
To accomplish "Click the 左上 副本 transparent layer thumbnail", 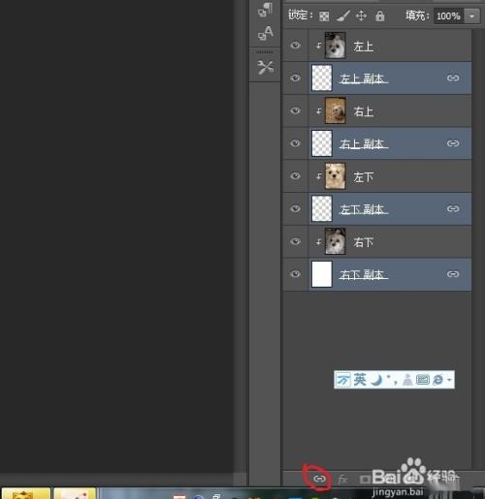I will (x=322, y=78).
